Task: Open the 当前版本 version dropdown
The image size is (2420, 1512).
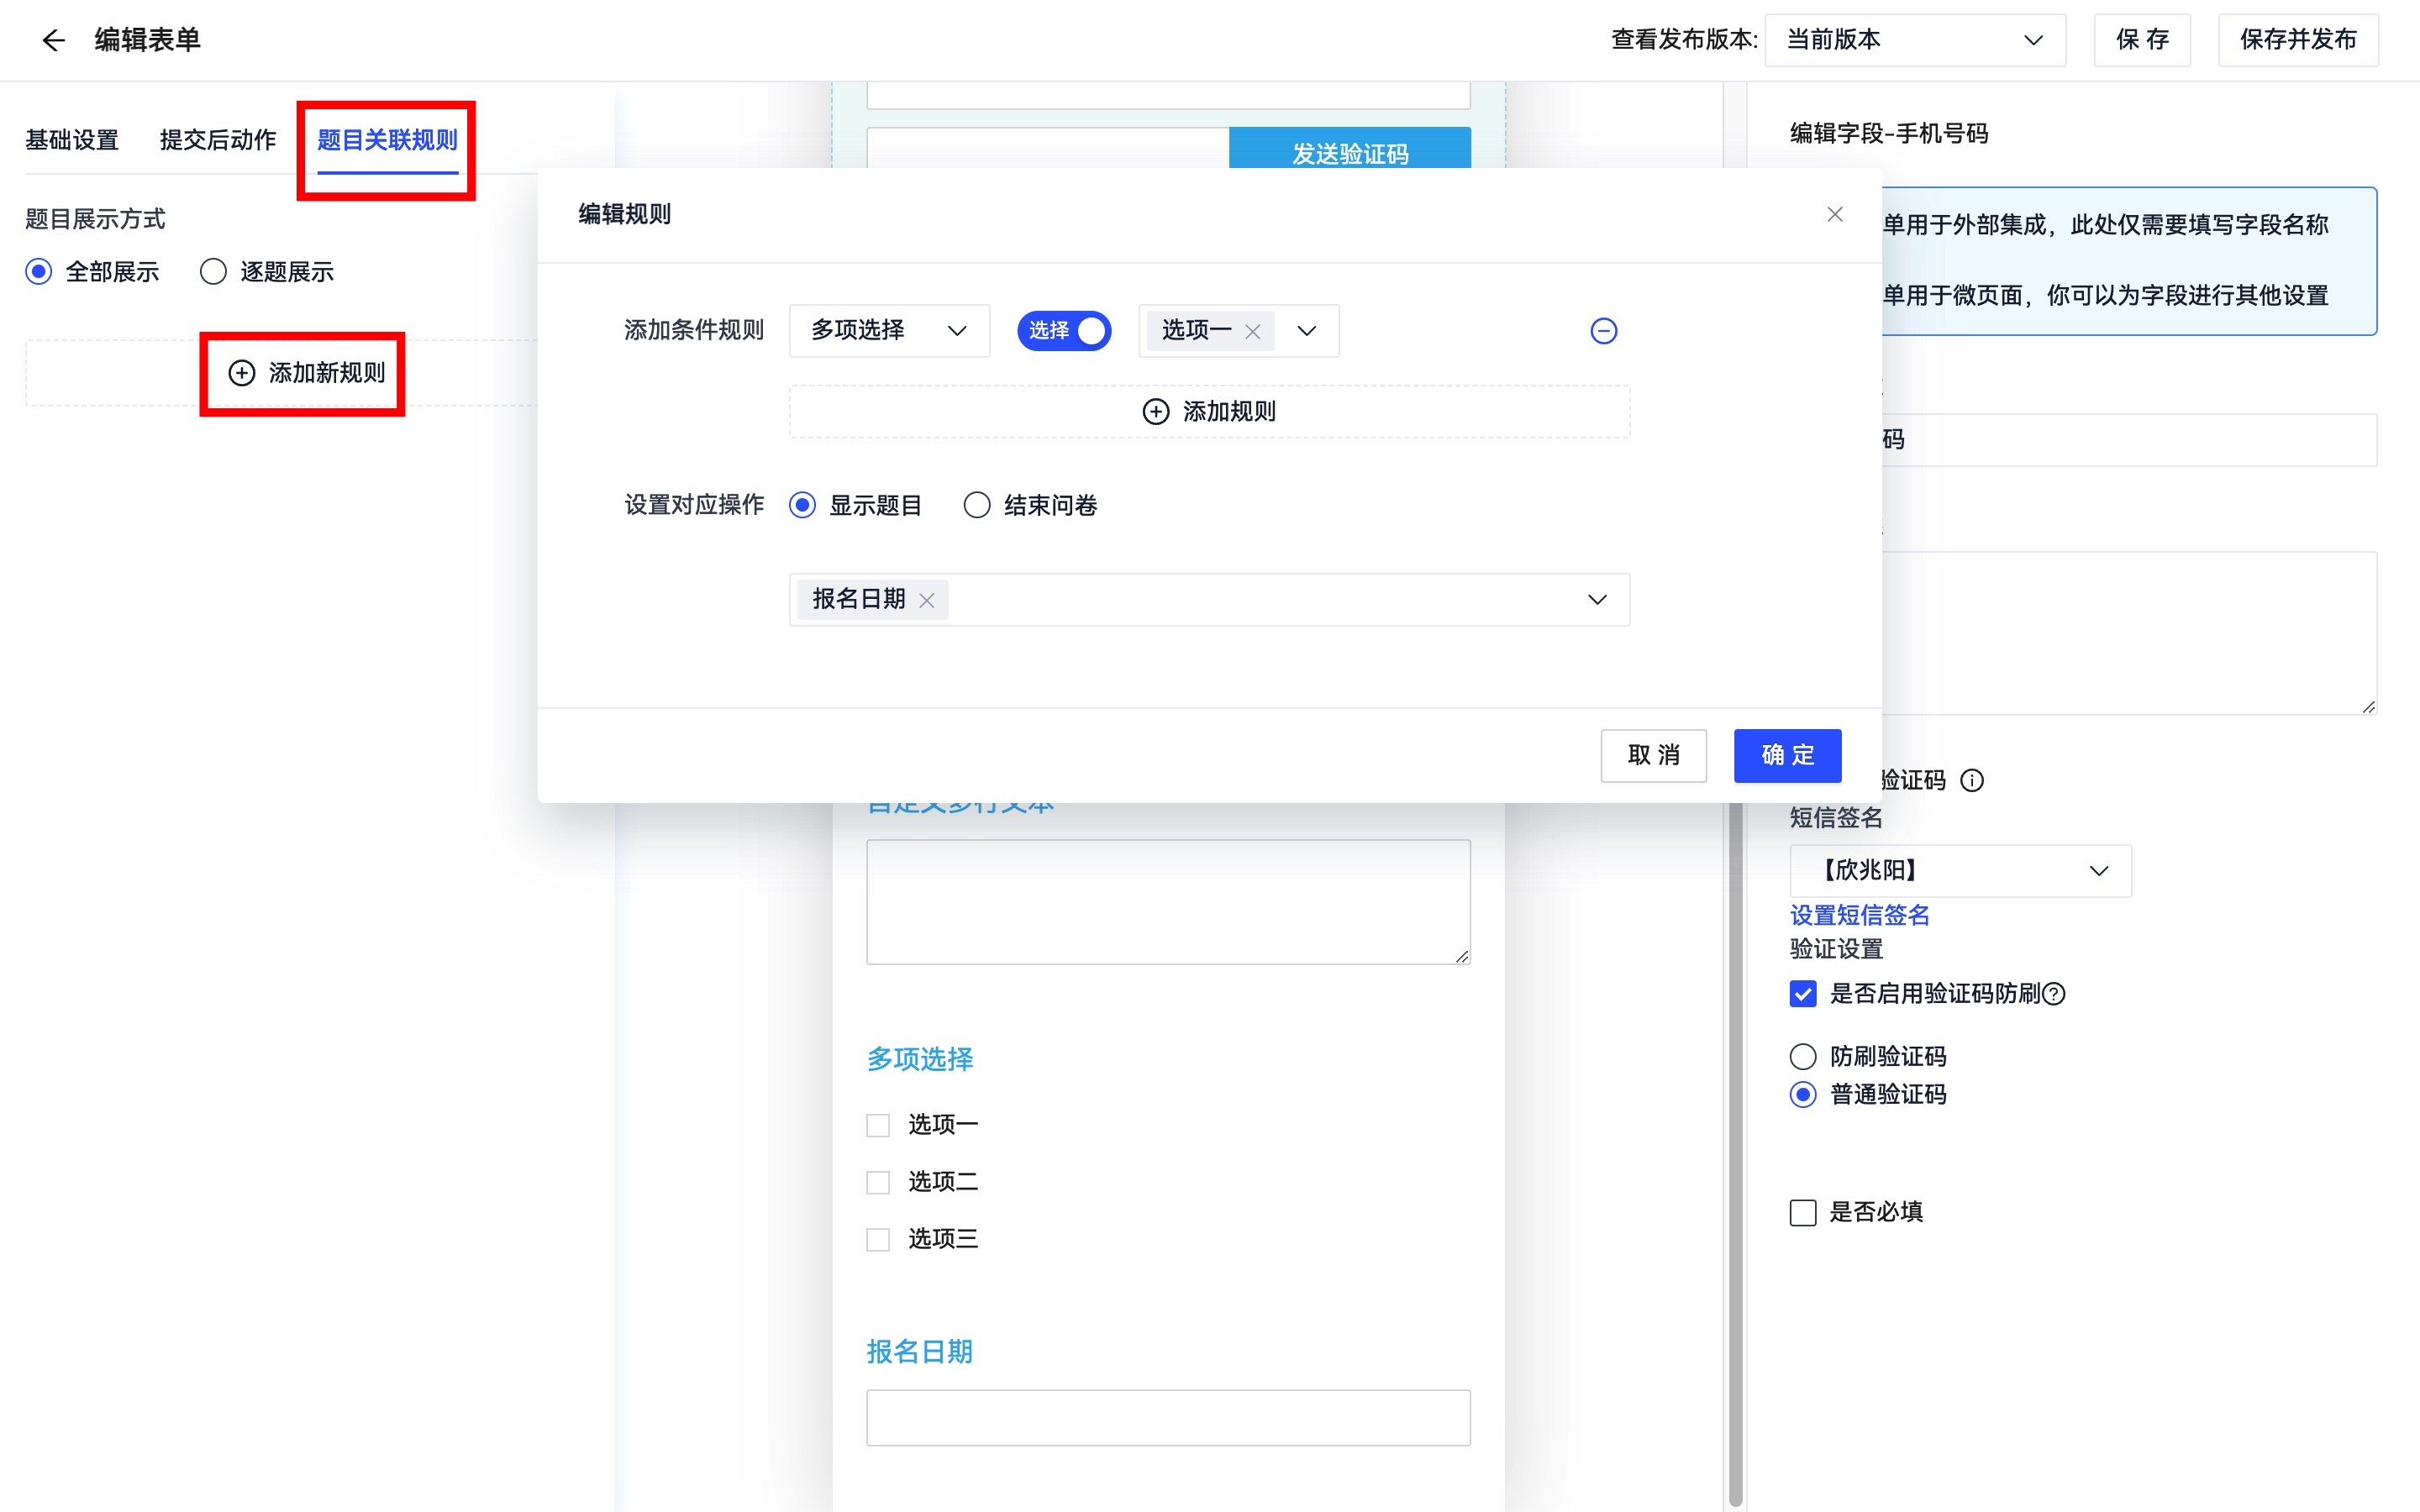Action: tap(1915, 40)
